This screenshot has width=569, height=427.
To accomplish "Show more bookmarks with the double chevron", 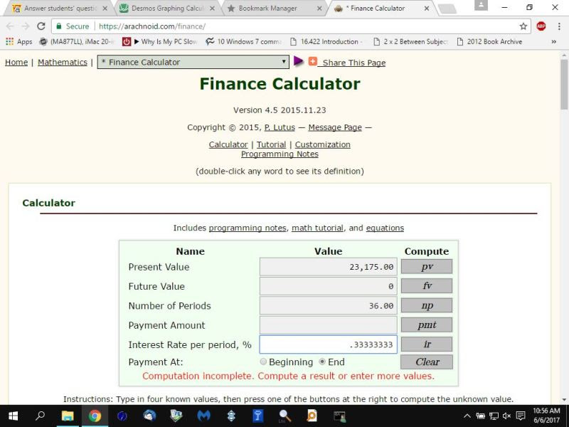I will click(x=554, y=42).
